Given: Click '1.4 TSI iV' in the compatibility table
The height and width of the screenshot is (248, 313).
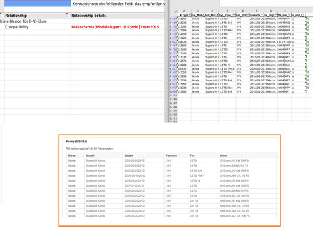Looking at the screenshot, I should click(x=195, y=180).
